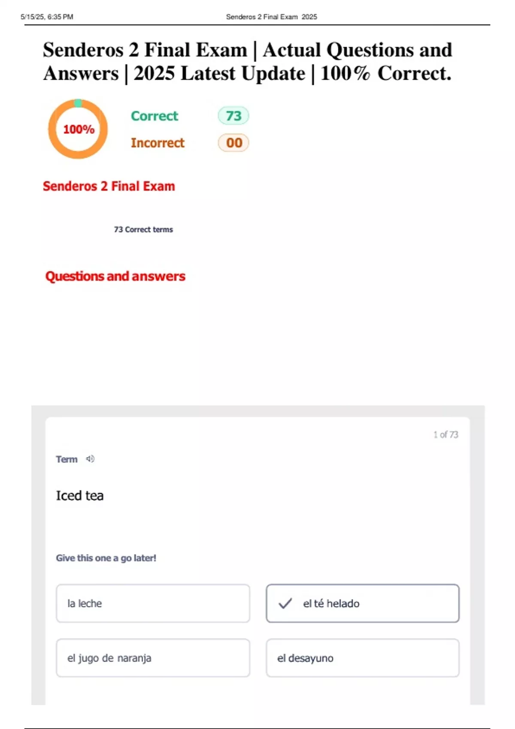Click the 'Term' label
515x729 pixels.
(x=67, y=459)
